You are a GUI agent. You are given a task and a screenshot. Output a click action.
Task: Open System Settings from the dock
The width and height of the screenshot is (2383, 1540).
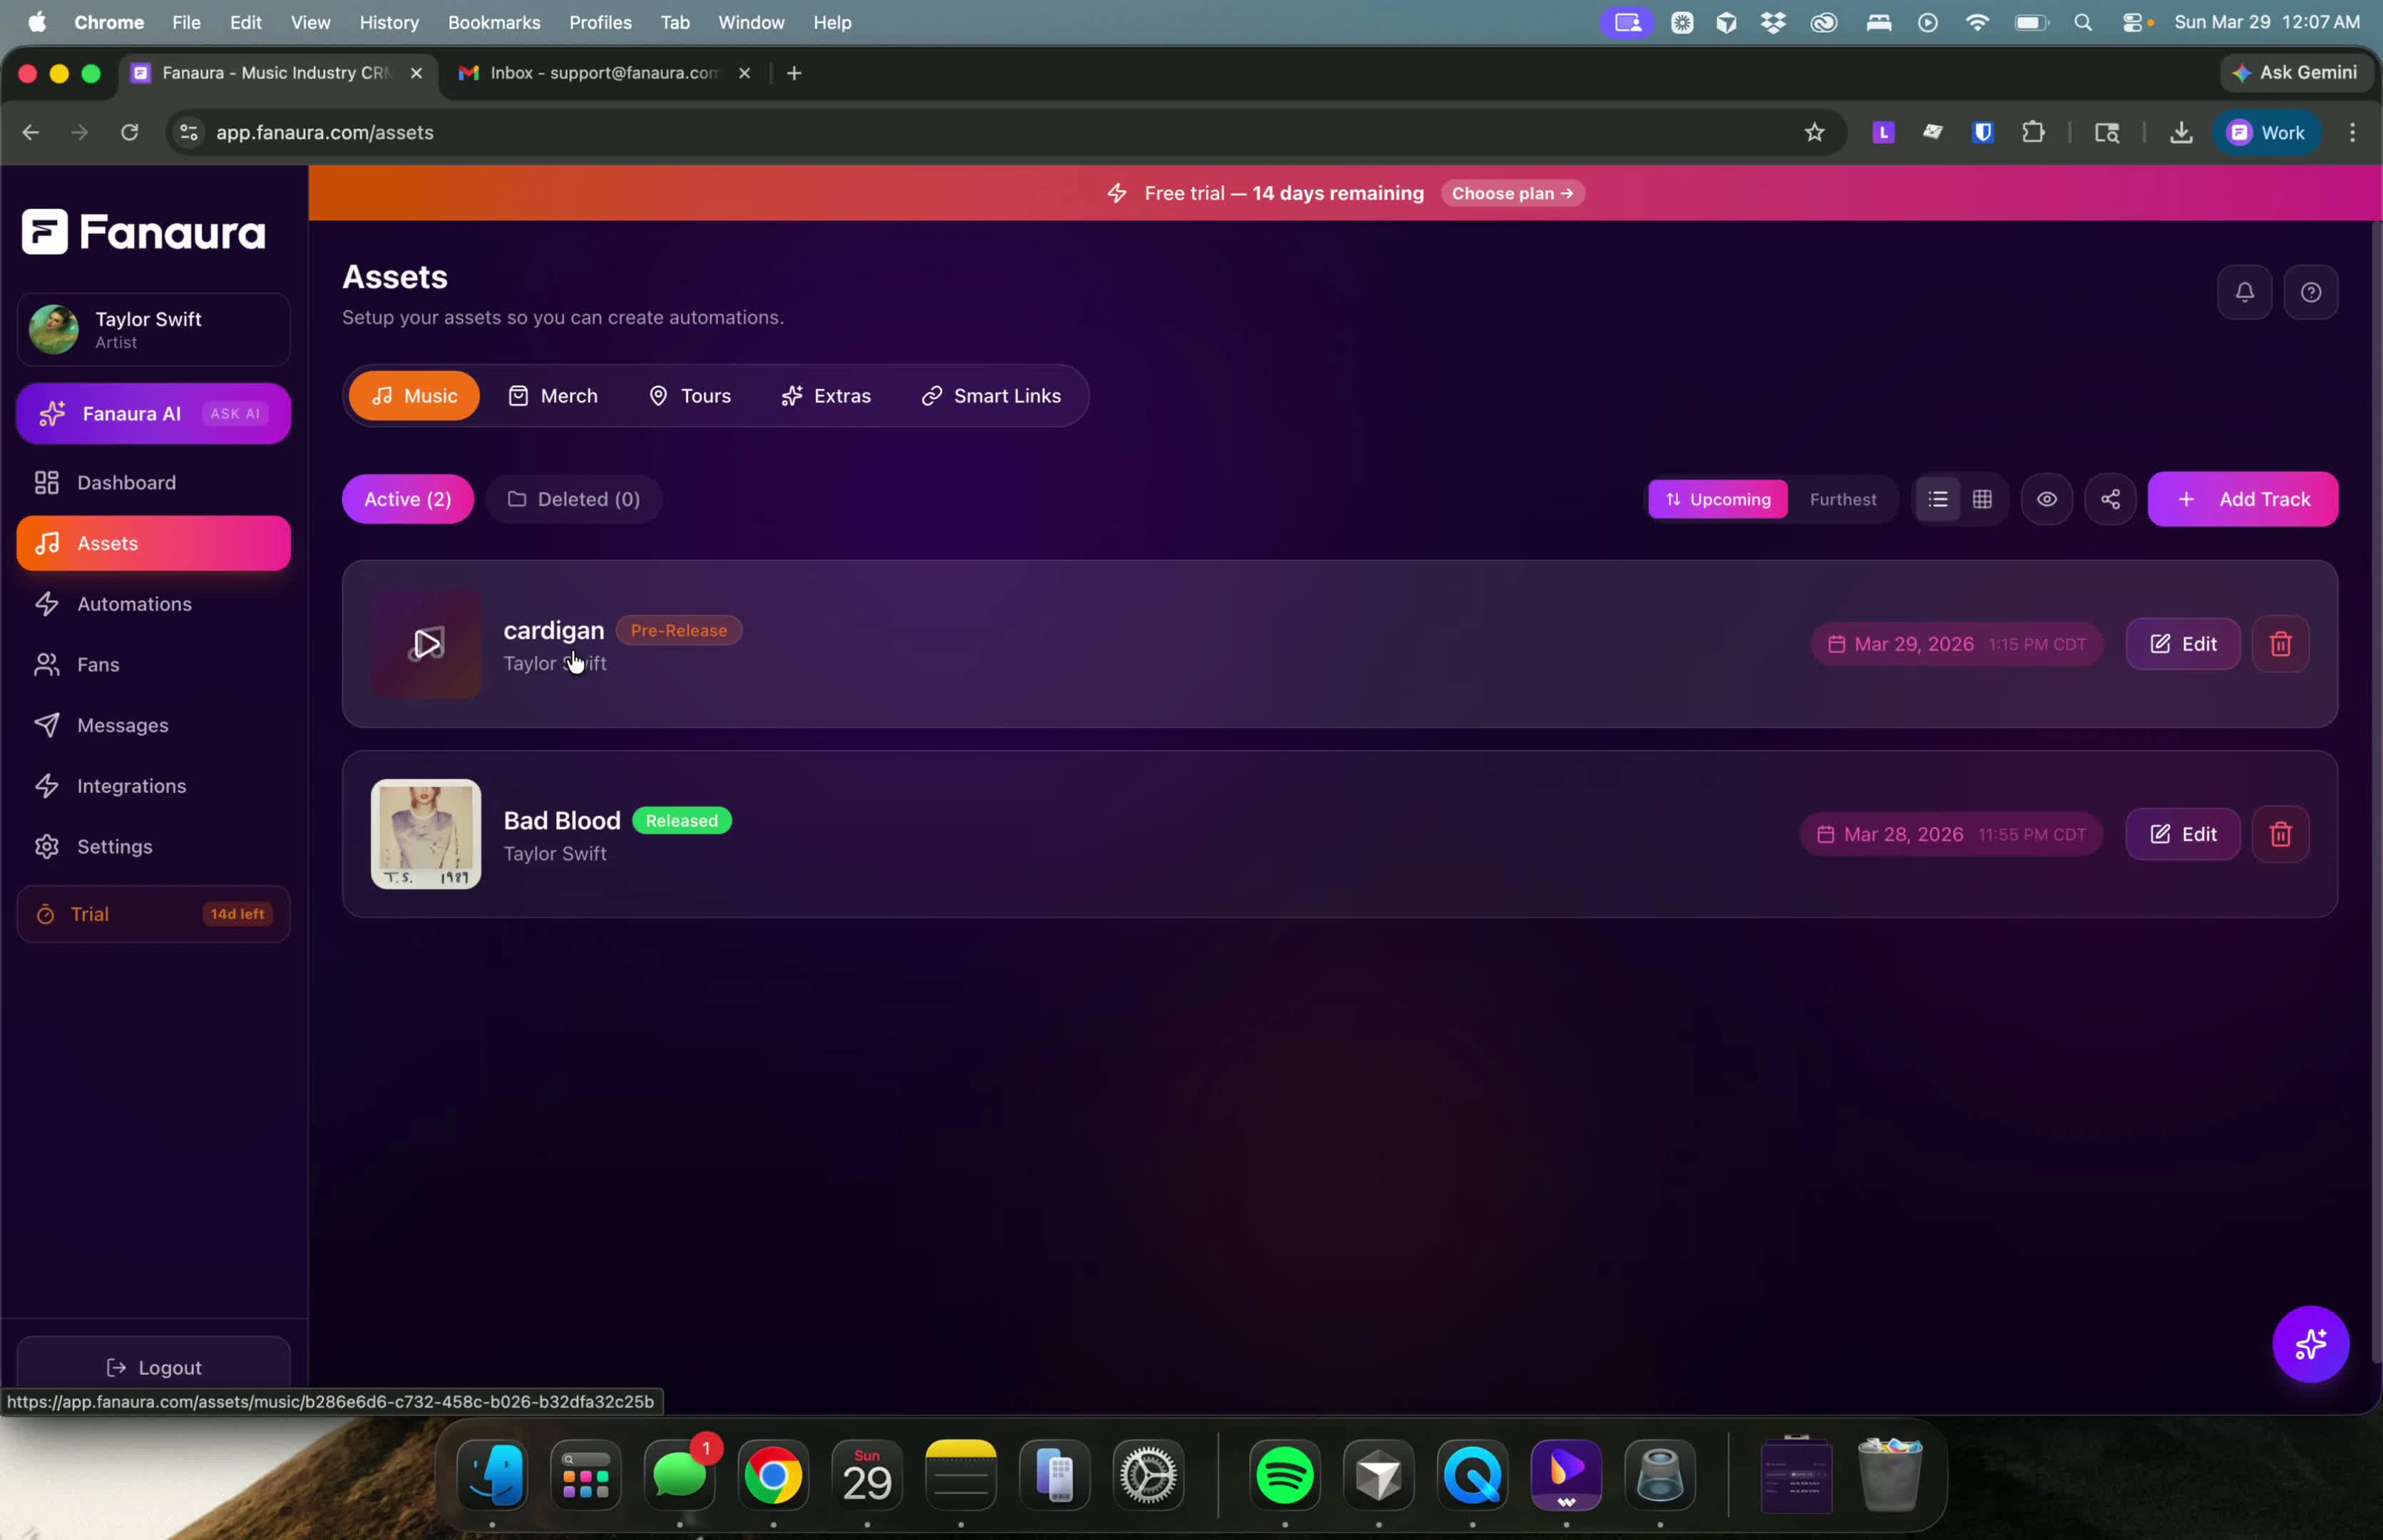click(x=1147, y=1475)
